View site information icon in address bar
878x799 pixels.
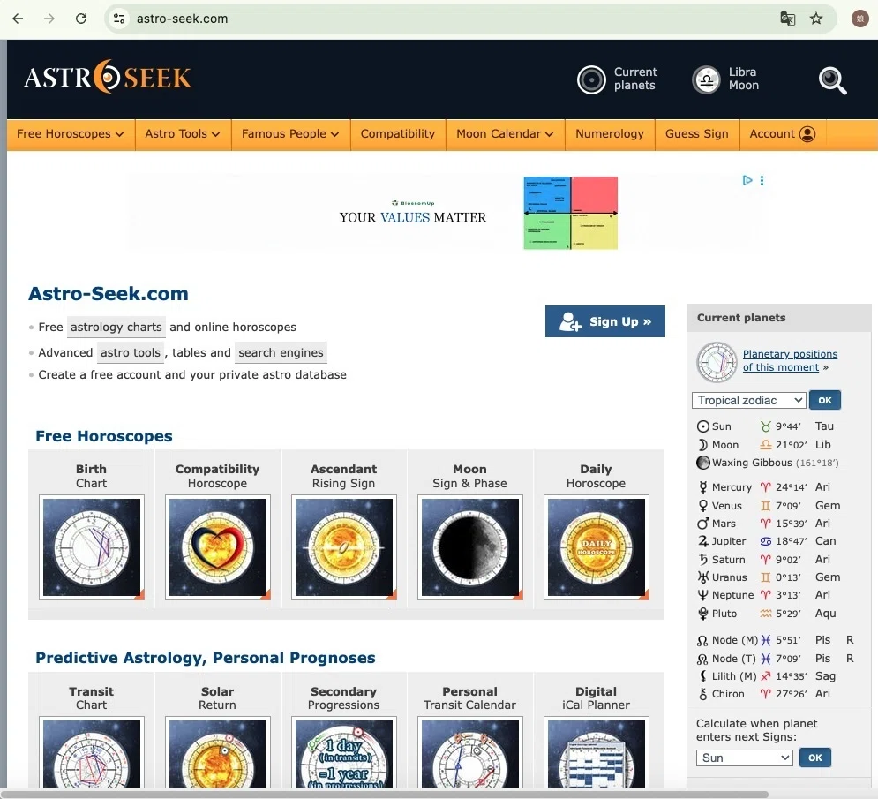tap(119, 19)
